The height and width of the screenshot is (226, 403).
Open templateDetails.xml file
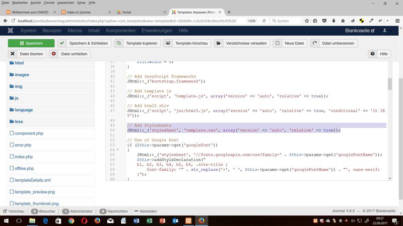coord(33,180)
